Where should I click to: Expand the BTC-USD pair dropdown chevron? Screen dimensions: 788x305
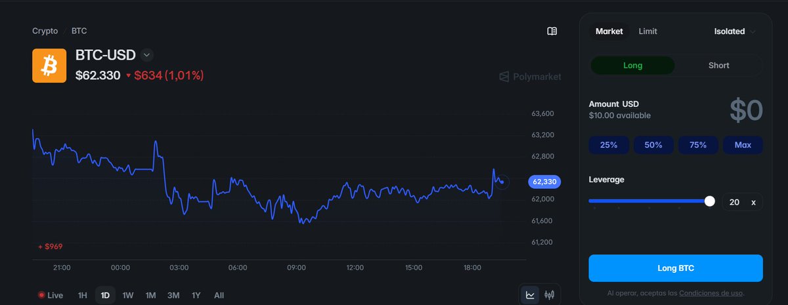pyautogui.click(x=147, y=55)
